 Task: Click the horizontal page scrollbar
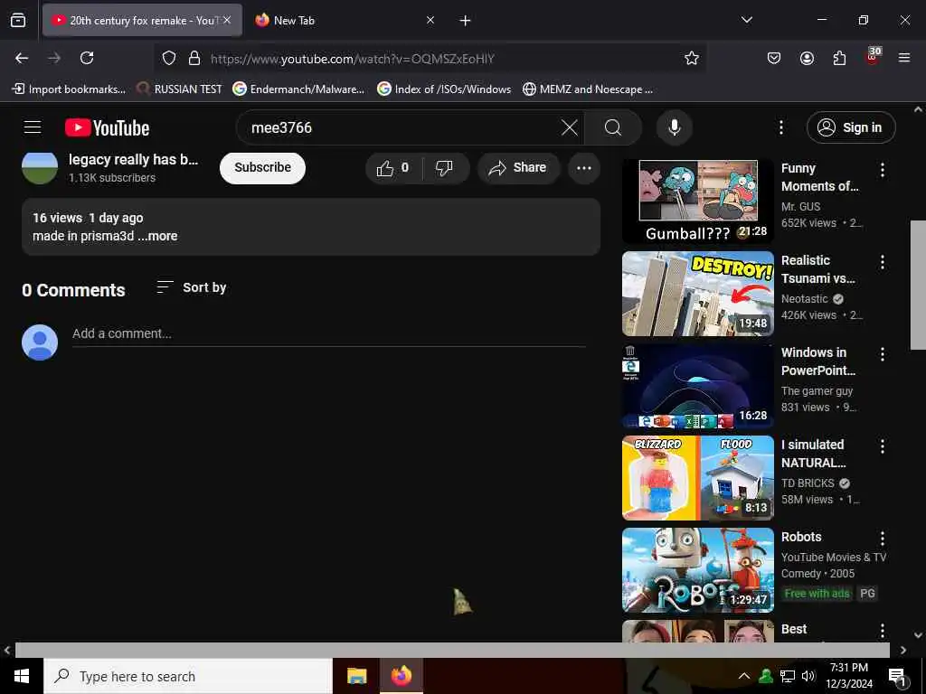coord(452,650)
